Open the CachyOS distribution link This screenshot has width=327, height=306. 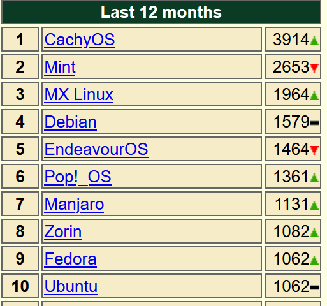pyautogui.click(x=80, y=40)
